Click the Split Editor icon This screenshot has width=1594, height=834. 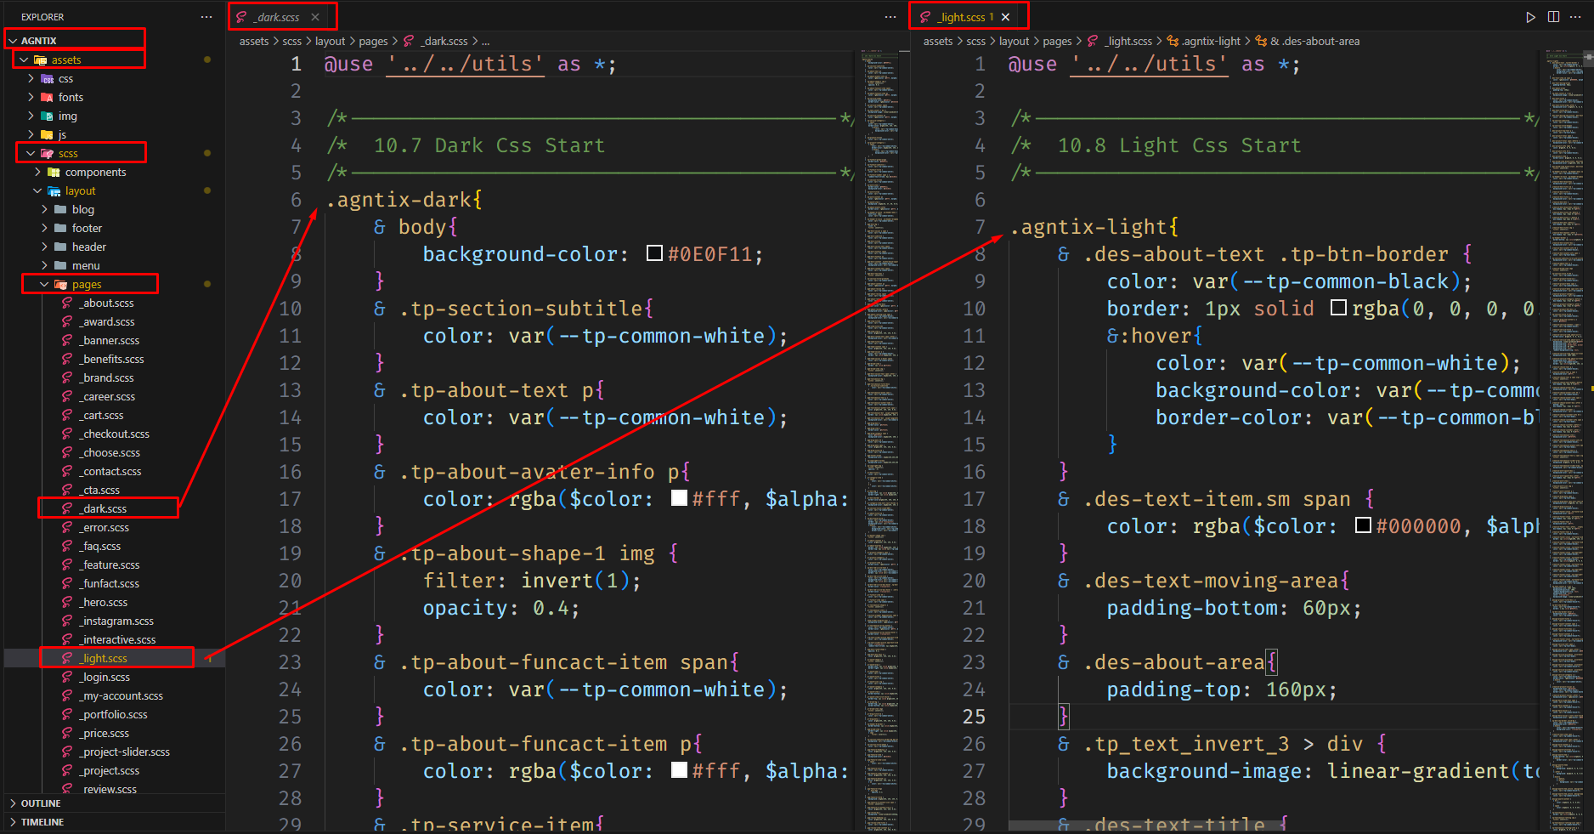(1553, 17)
